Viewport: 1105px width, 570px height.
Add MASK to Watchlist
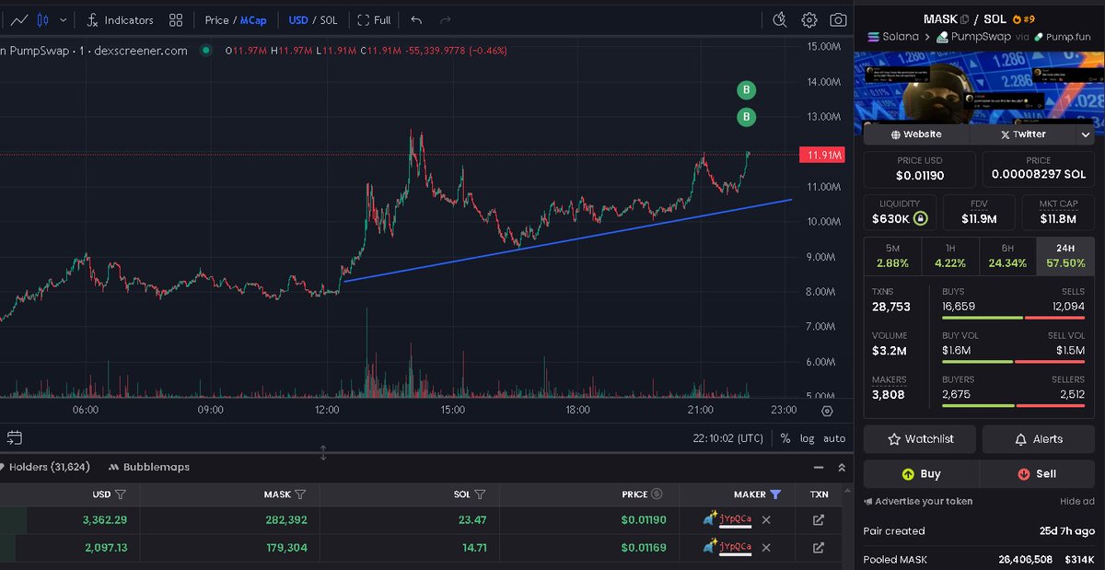coord(920,439)
